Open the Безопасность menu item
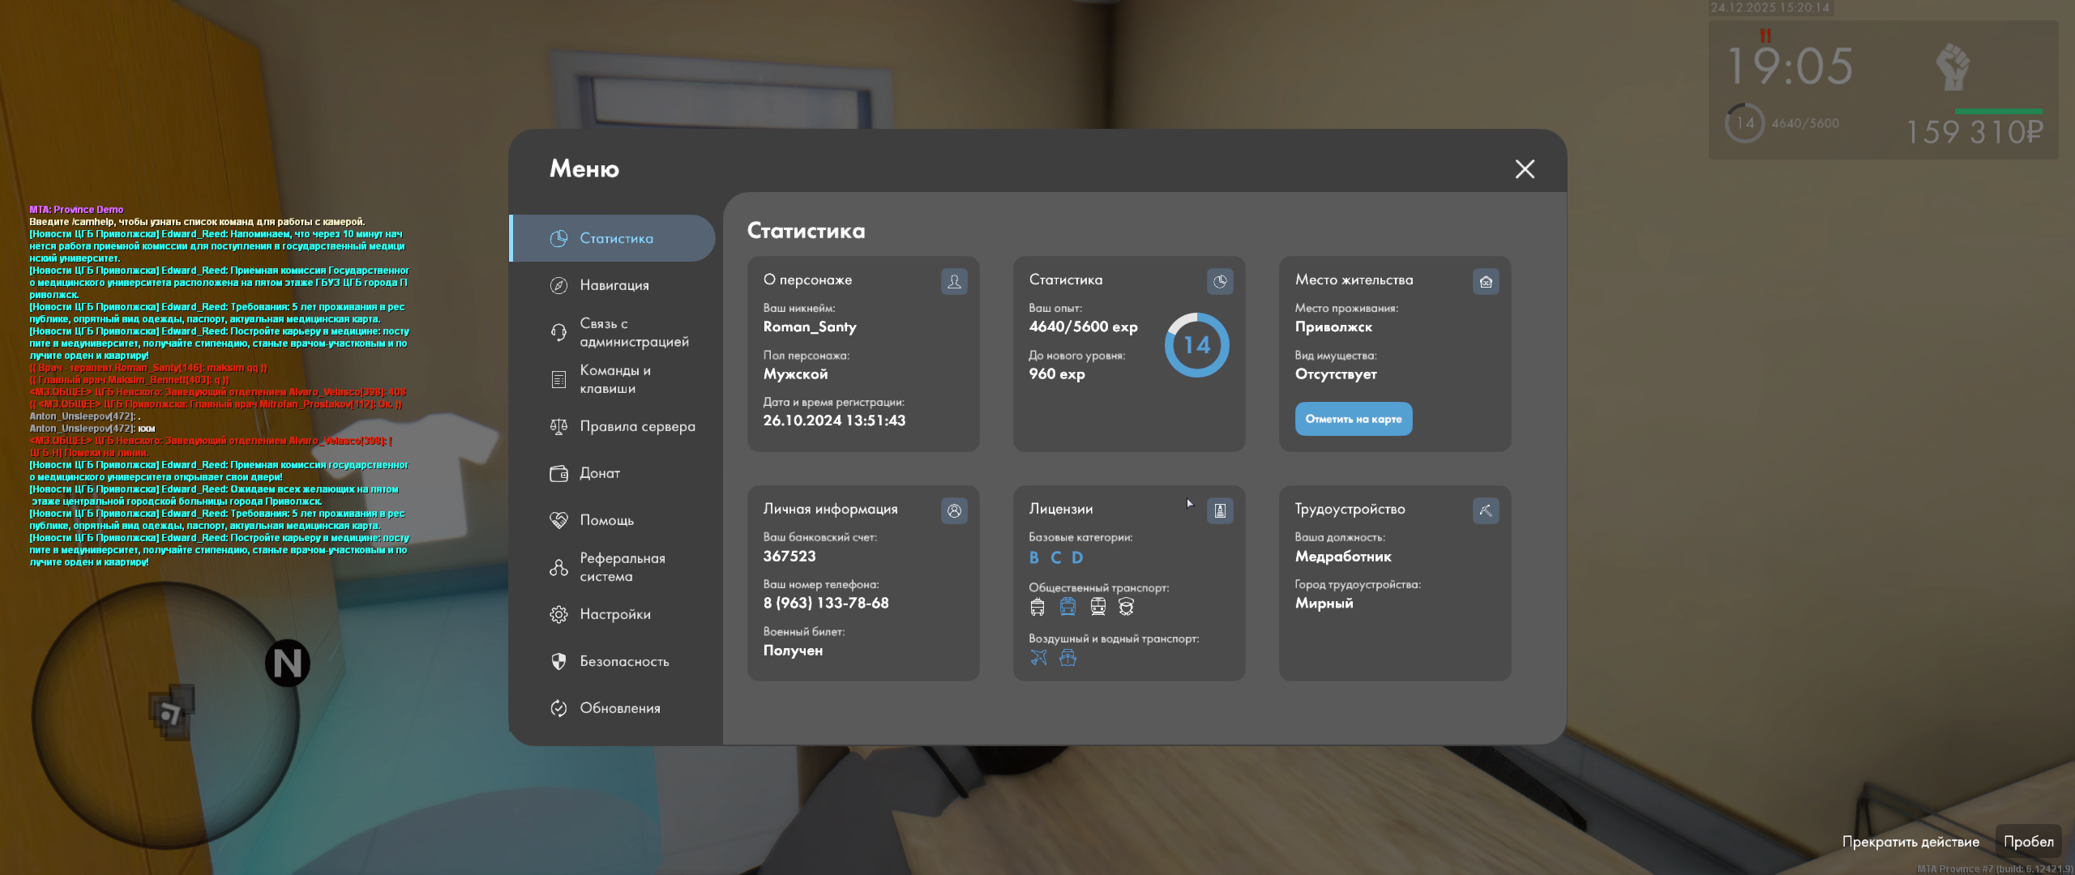Viewport: 2075px width, 875px height. pyautogui.click(x=623, y=661)
